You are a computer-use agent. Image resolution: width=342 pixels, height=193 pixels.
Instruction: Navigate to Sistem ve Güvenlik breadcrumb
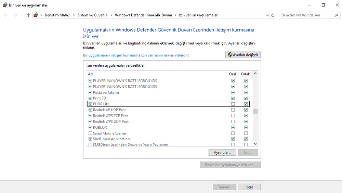(93, 15)
